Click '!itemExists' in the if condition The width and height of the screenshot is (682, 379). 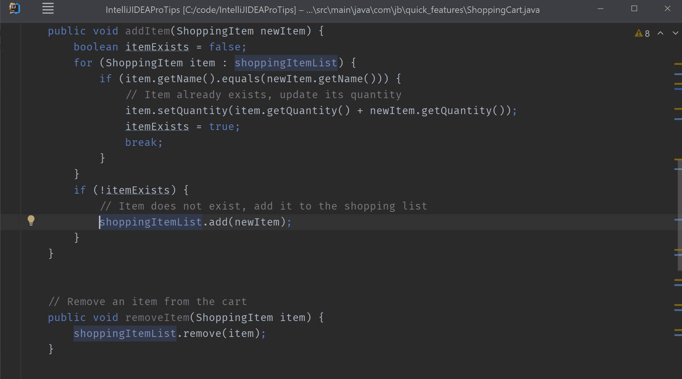point(135,190)
